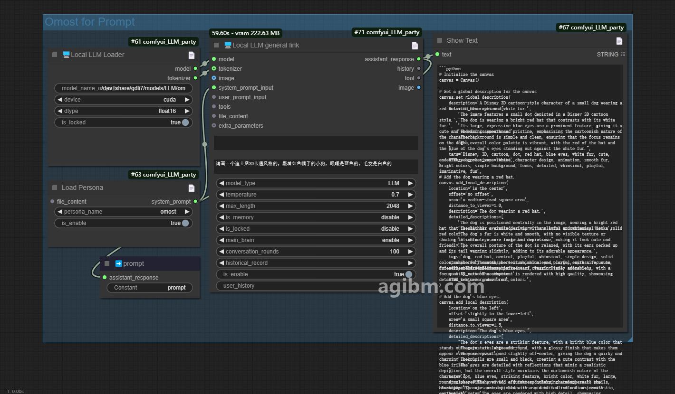Increase conversation_rounds with right arrow
Viewport: 675px width, 394px height.
pos(411,252)
